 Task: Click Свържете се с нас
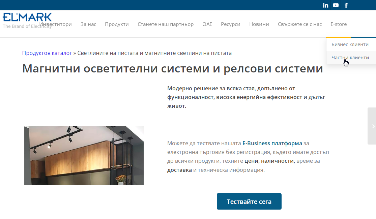pyautogui.click(x=300, y=24)
